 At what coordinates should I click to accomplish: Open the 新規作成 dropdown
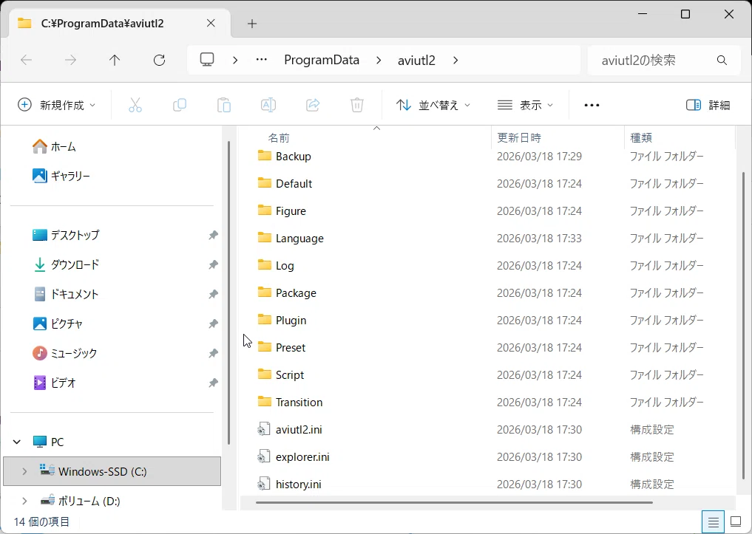tap(57, 105)
